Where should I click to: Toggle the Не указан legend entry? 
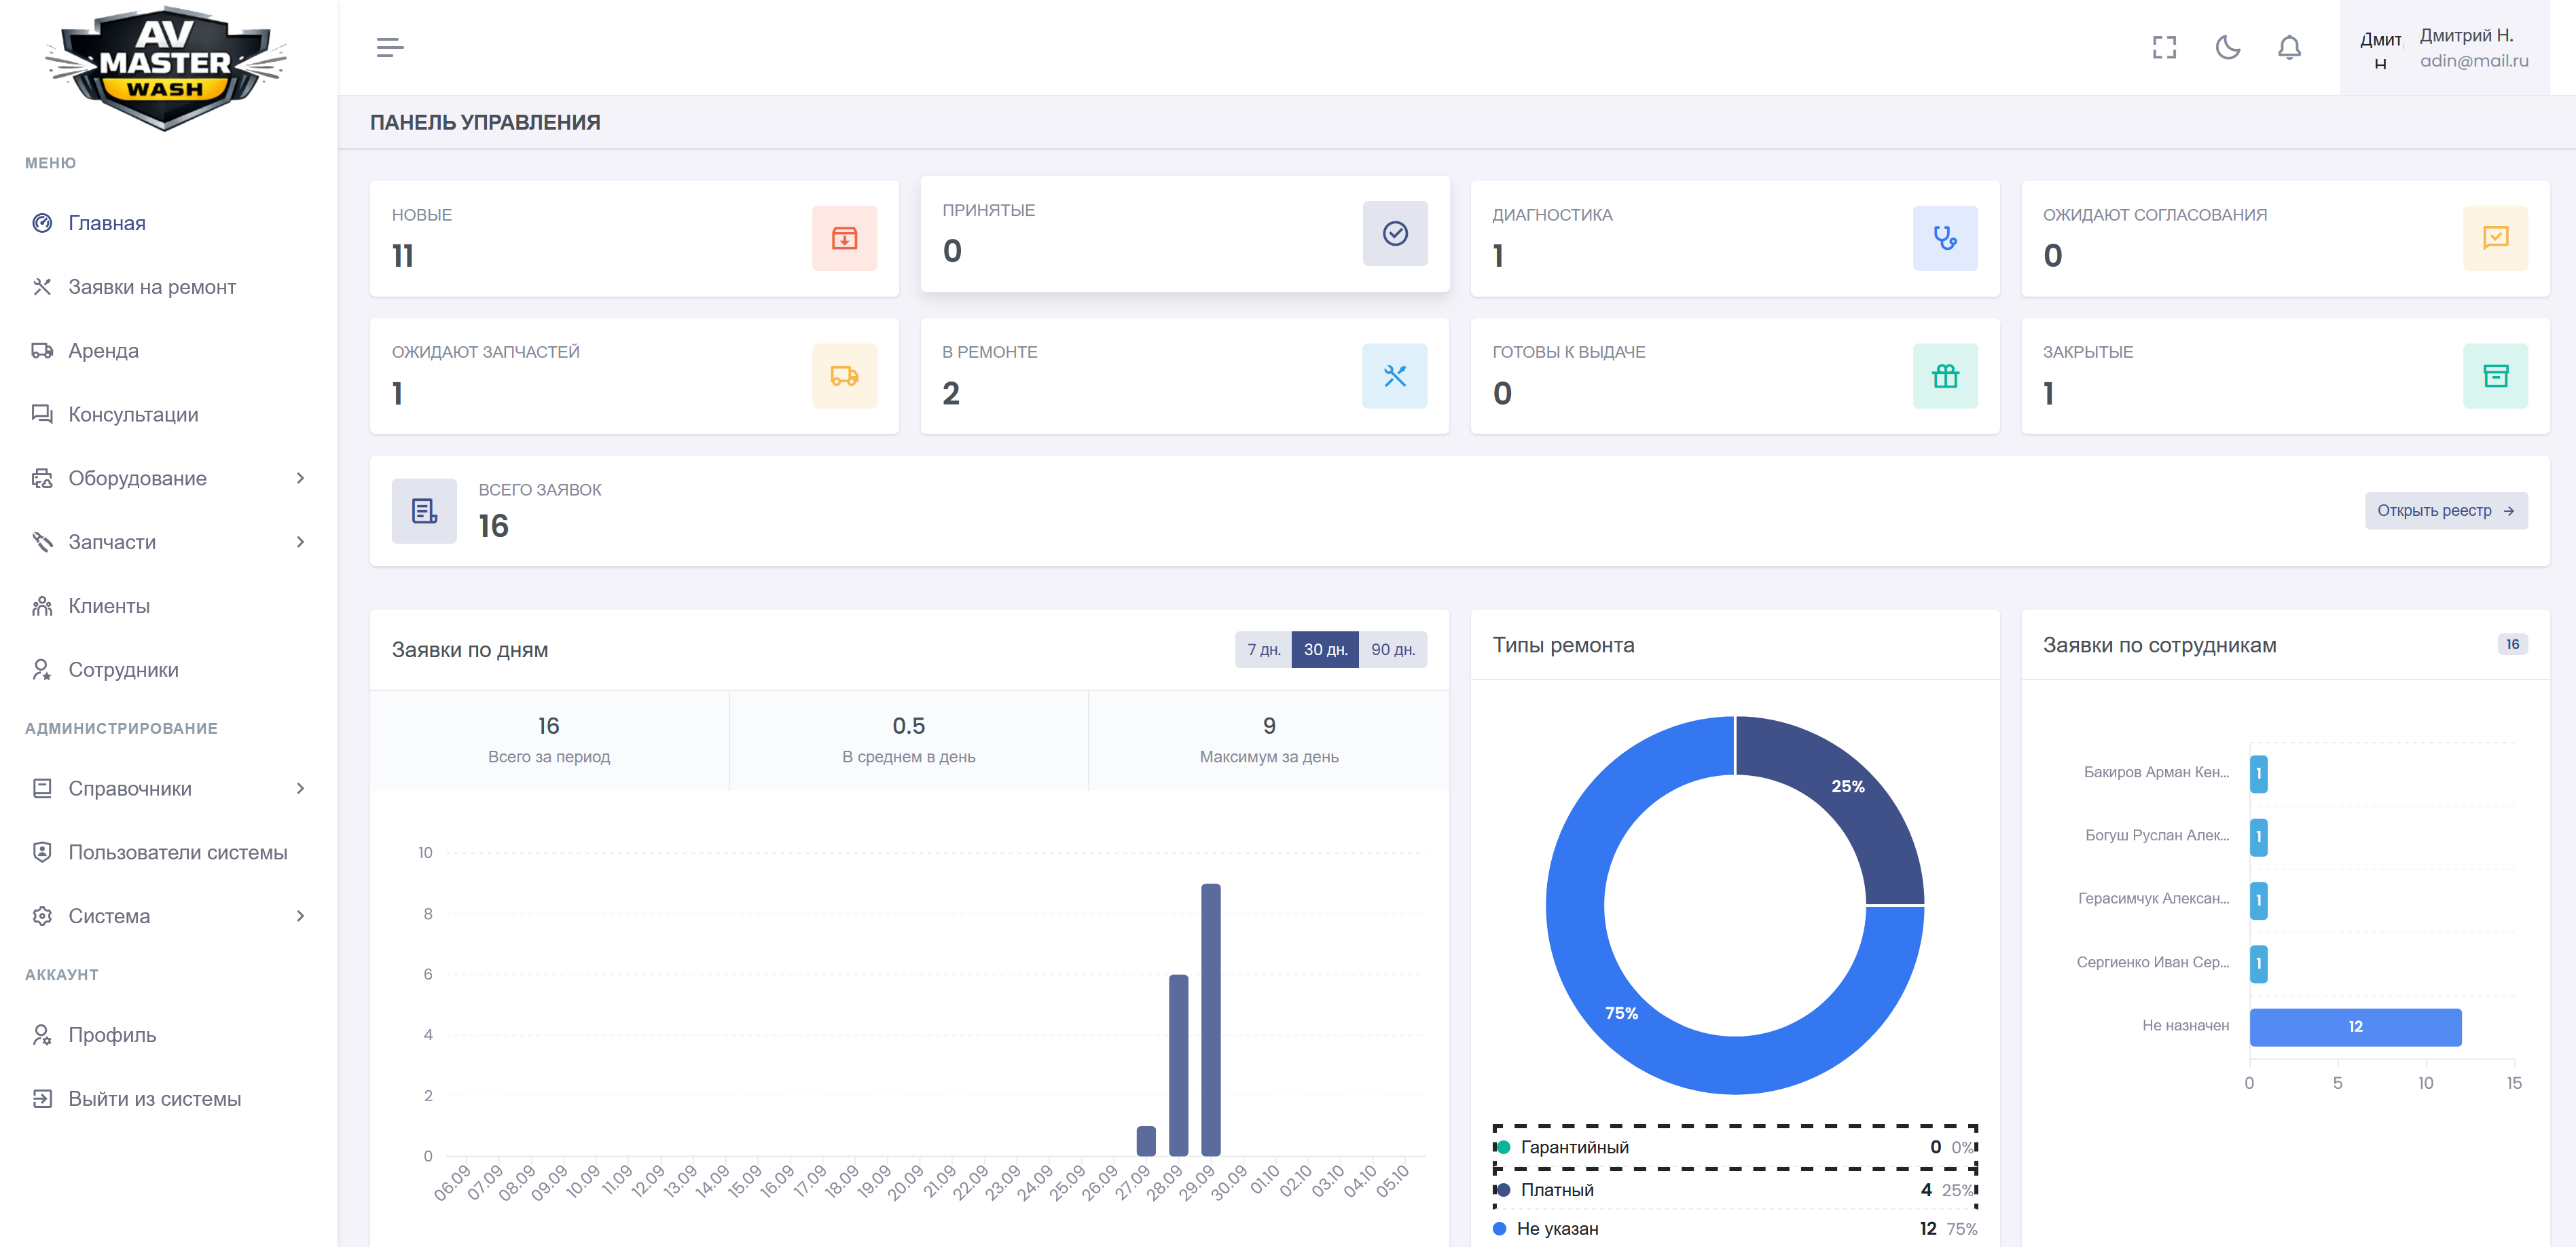pos(1735,1229)
